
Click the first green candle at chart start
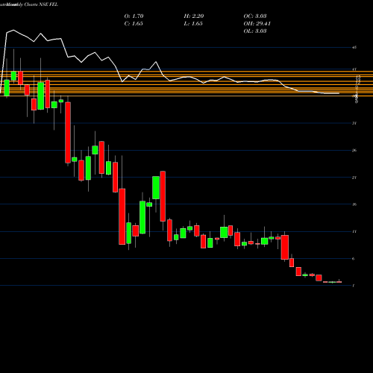click(7, 88)
